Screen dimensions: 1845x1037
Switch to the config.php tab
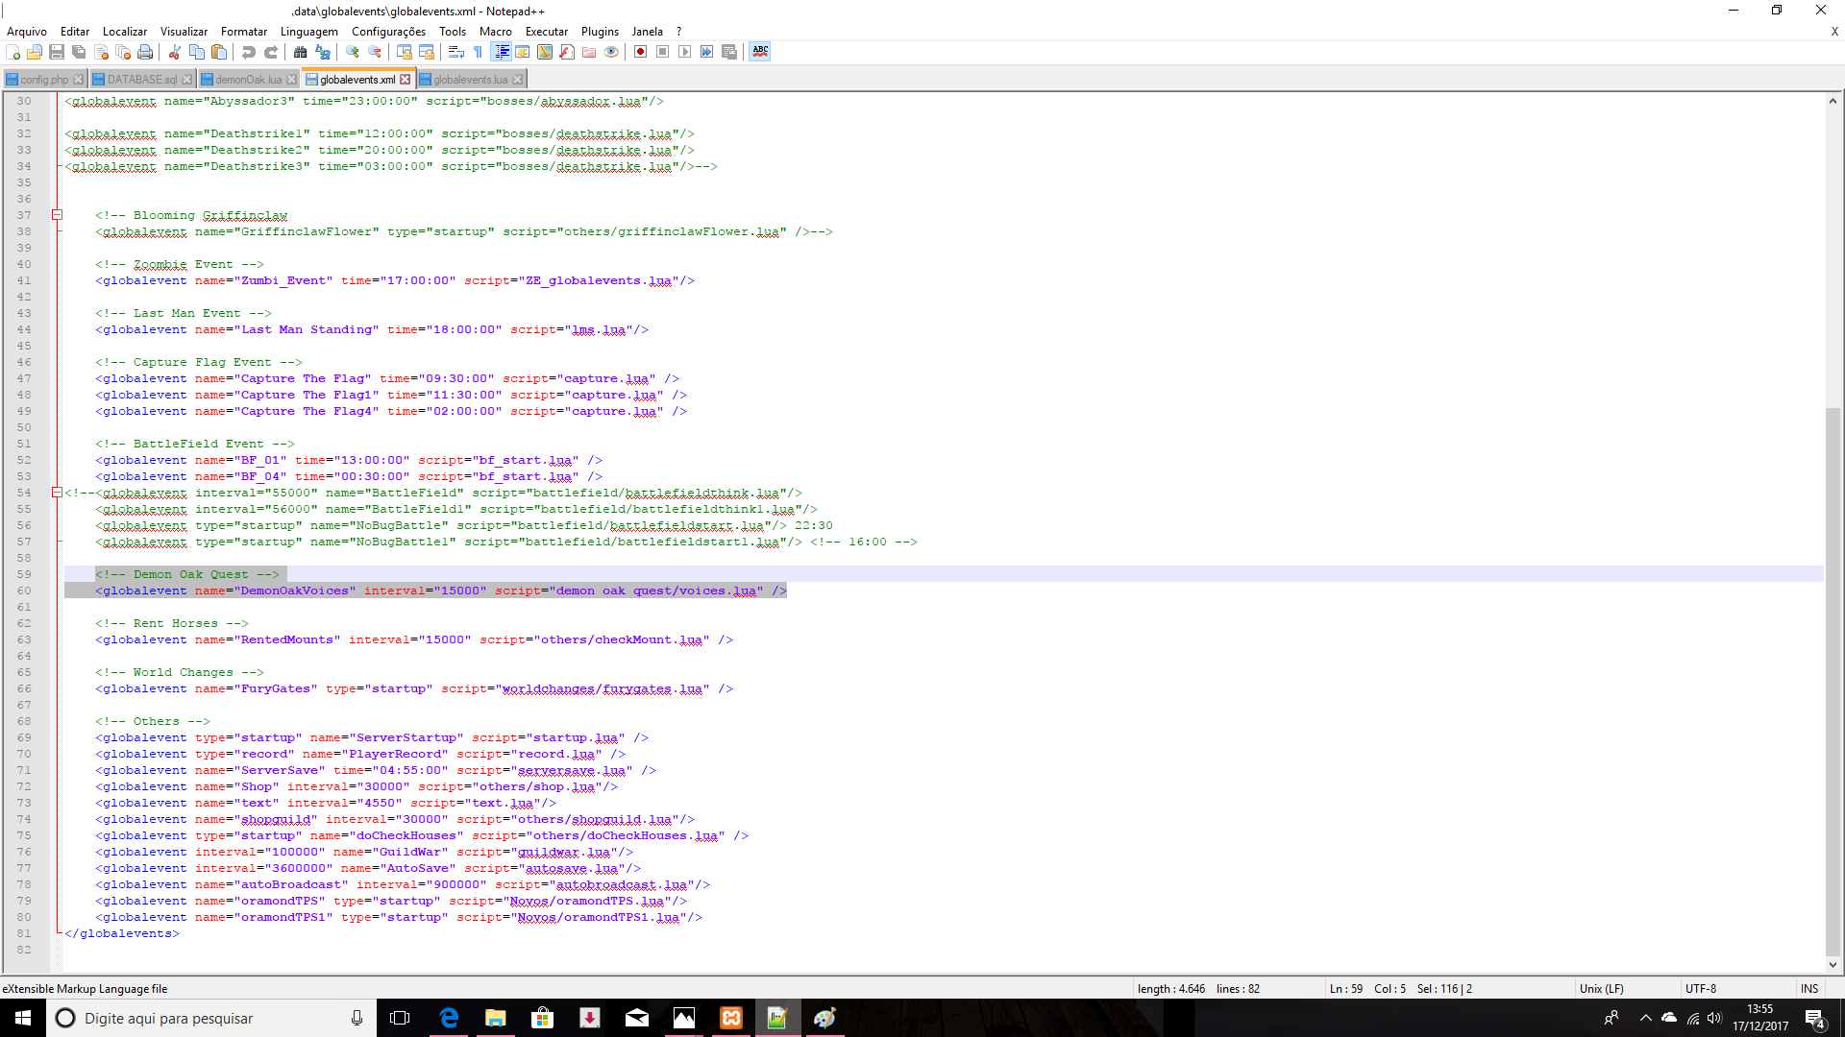[x=44, y=80]
